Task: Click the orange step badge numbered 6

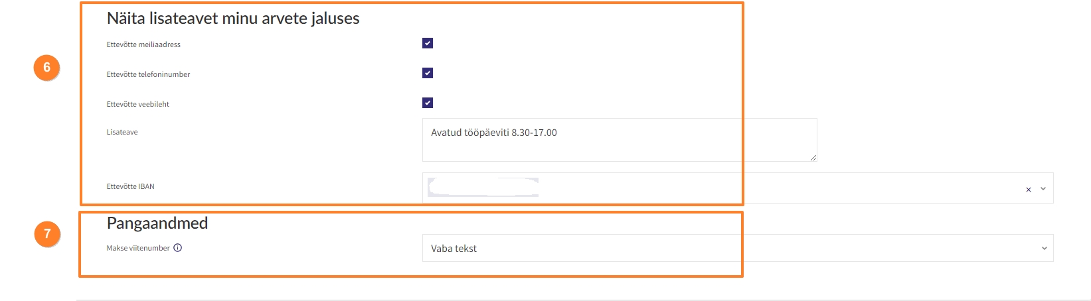Action: pyautogui.click(x=46, y=67)
